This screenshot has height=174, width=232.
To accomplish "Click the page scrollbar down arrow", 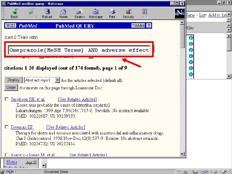I will [182, 154].
